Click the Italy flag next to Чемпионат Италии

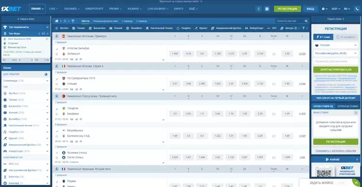[x=64, y=66]
